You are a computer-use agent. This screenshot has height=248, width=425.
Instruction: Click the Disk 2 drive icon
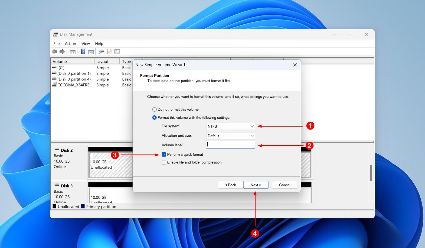pos(57,150)
